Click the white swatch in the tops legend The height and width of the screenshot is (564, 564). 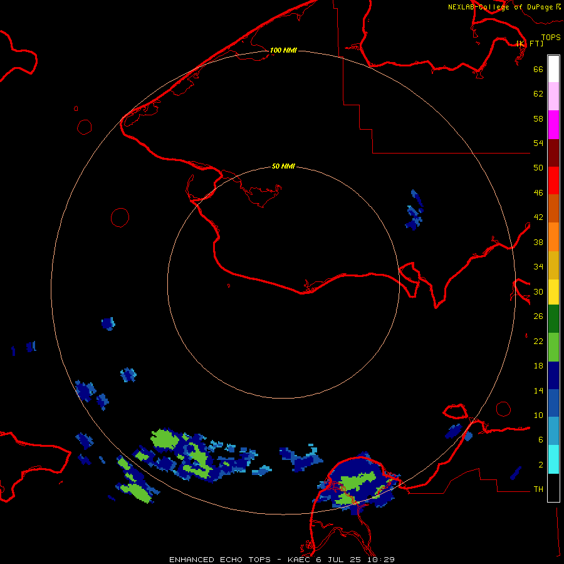pyautogui.click(x=553, y=69)
